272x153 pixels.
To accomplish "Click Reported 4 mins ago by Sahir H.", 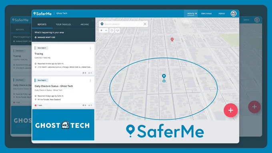I will [51, 64].
